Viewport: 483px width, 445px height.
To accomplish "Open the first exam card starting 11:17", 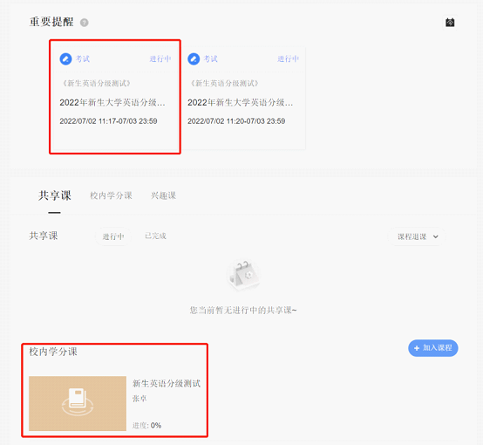I will [115, 97].
